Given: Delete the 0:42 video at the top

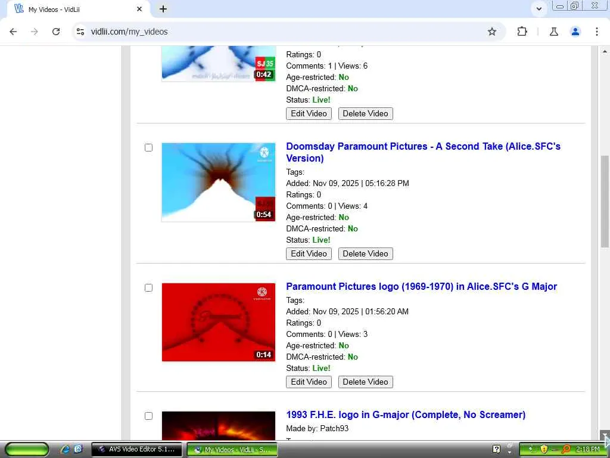Looking at the screenshot, I should click(x=366, y=114).
